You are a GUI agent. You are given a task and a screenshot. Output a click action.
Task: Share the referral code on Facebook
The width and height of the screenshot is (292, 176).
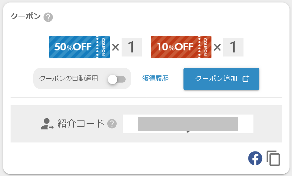pyautogui.click(x=255, y=158)
